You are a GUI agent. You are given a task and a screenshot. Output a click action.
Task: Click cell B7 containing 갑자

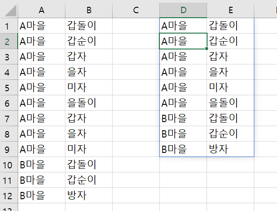click(x=89, y=118)
